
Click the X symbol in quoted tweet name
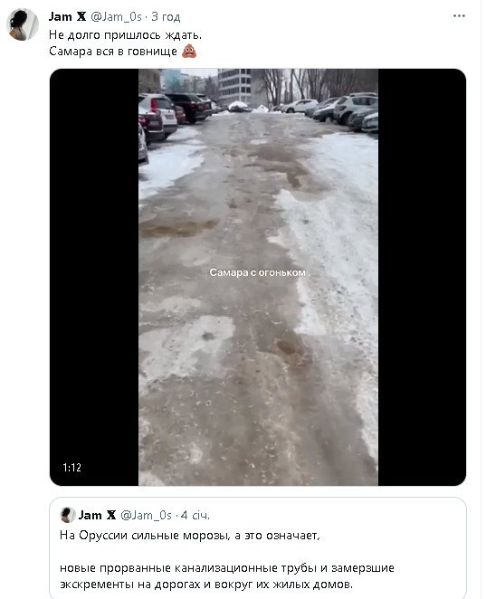(x=111, y=515)
